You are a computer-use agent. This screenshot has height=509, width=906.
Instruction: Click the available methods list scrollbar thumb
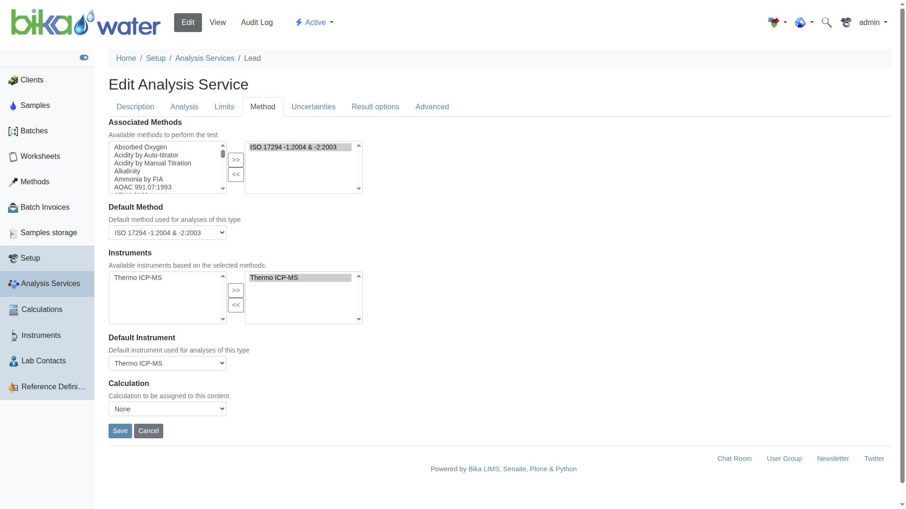coord(223,154)
